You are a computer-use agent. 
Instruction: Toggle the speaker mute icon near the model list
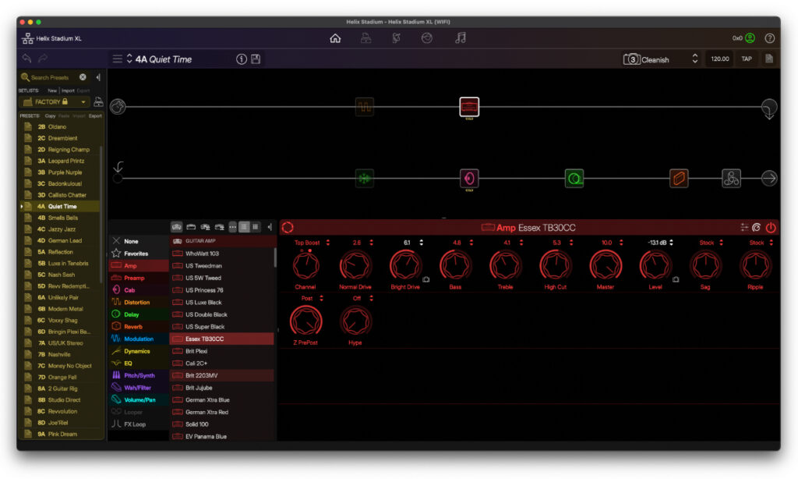coord(270,226)
